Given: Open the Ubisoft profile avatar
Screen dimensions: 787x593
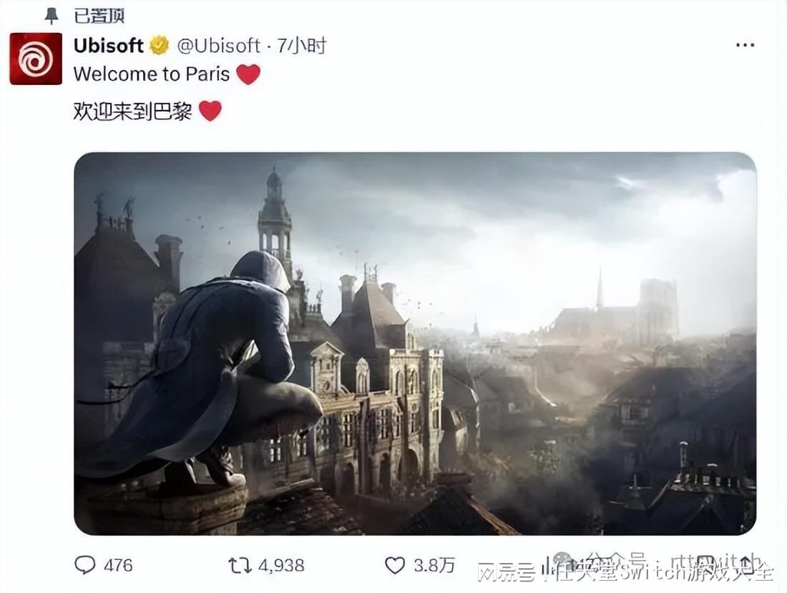Looking at the screenshot, I should pos(36,59).
